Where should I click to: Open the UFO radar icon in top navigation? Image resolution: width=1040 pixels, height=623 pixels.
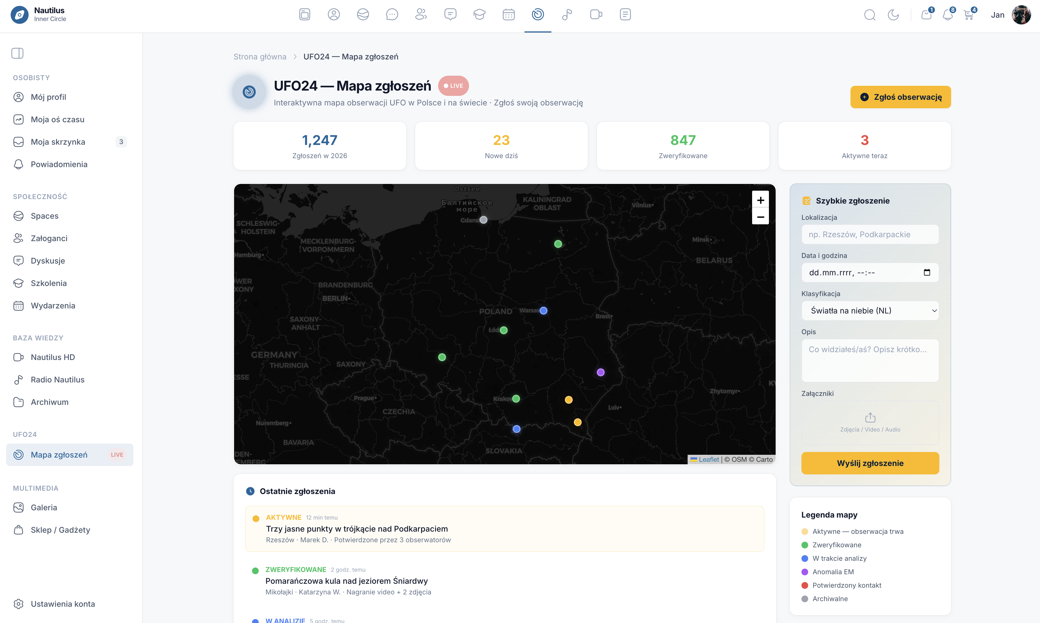(538, 15)
